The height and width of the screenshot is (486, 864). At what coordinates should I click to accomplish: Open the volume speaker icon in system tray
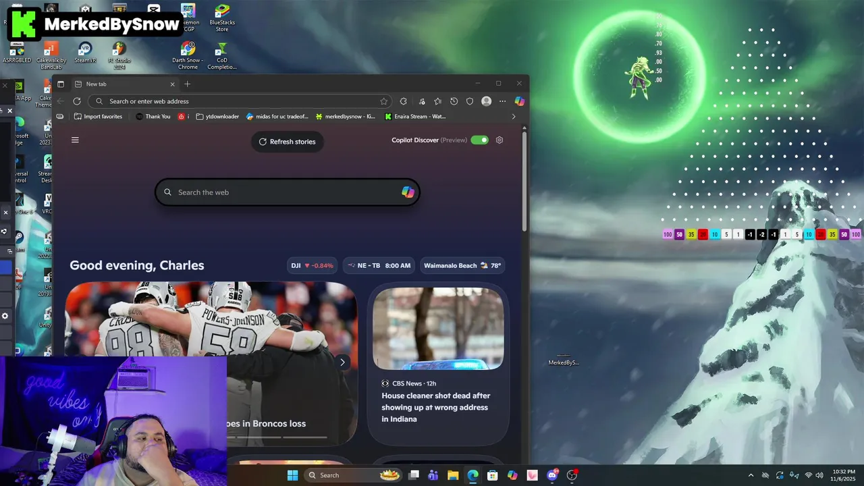(819, 475)
